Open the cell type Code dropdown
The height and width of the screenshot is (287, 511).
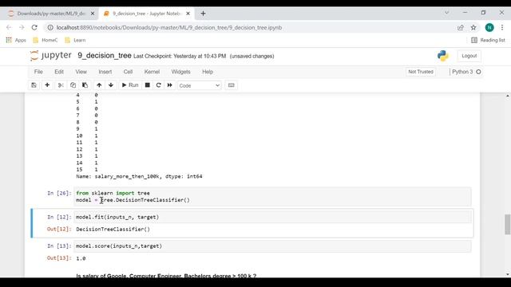click(x=199, y=85)
